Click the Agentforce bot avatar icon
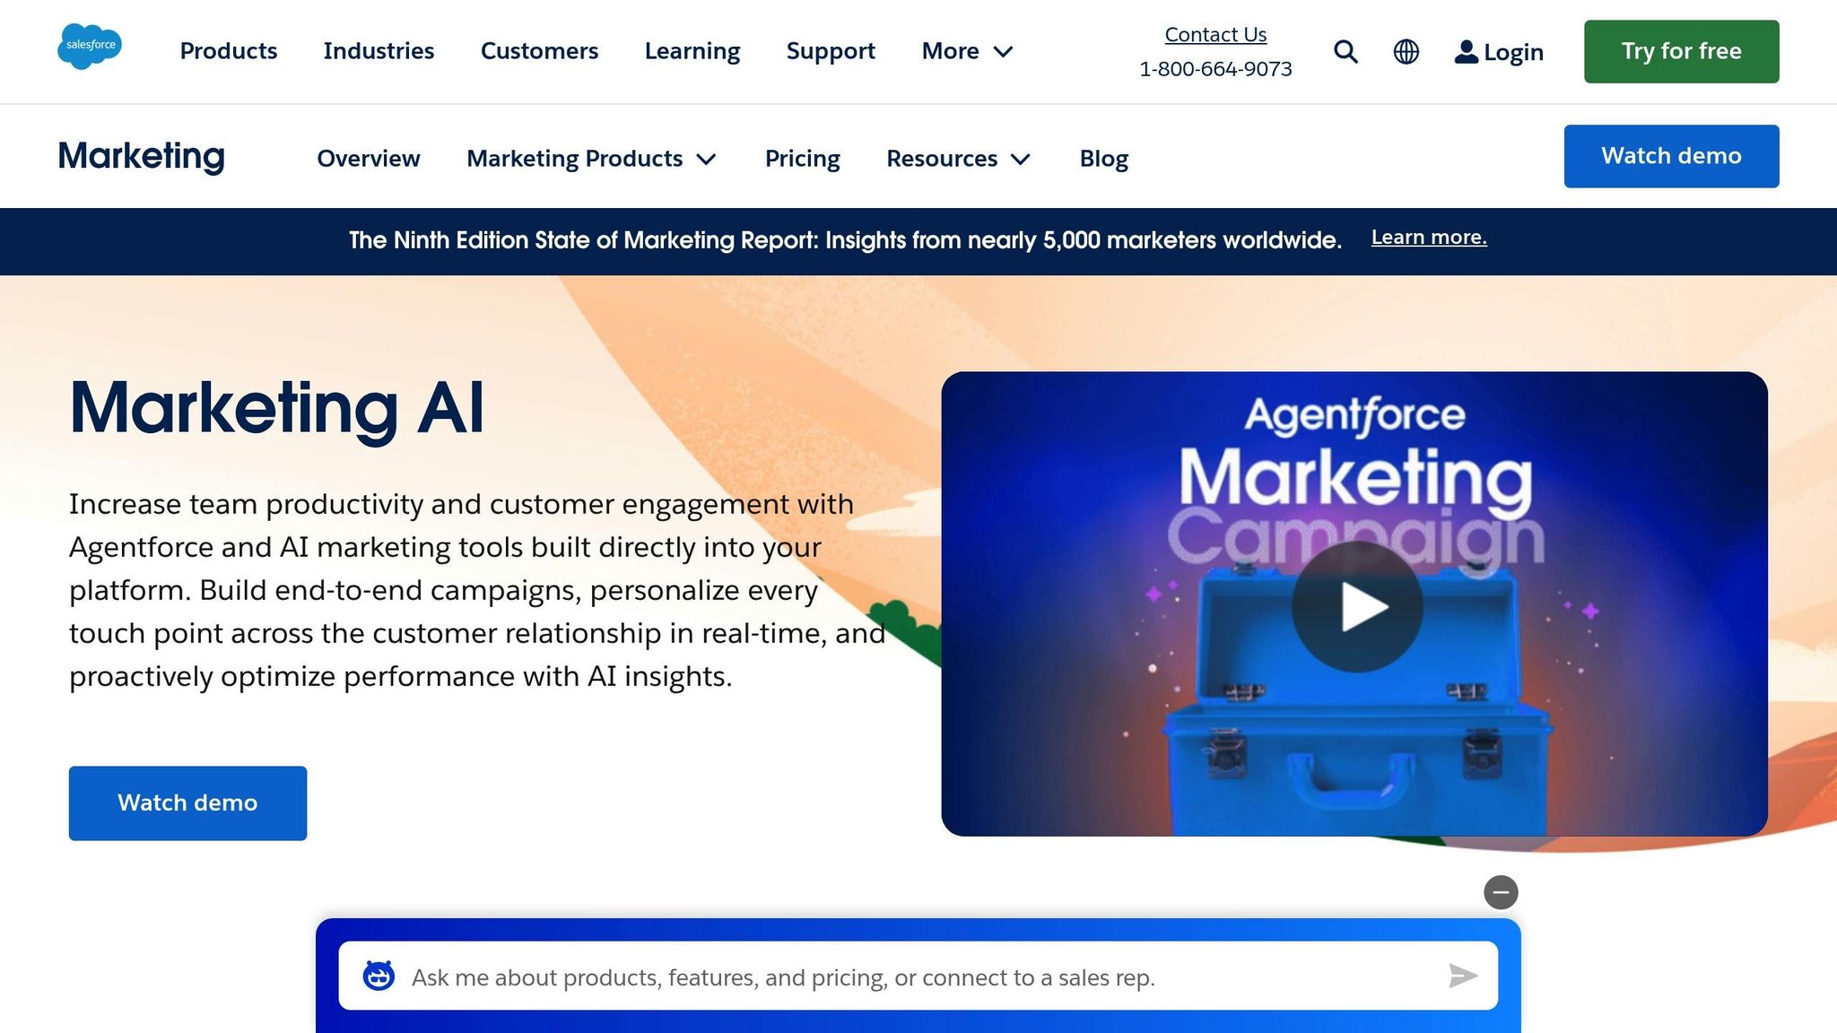1837x1033 pixels. click(x=379, y=976)
